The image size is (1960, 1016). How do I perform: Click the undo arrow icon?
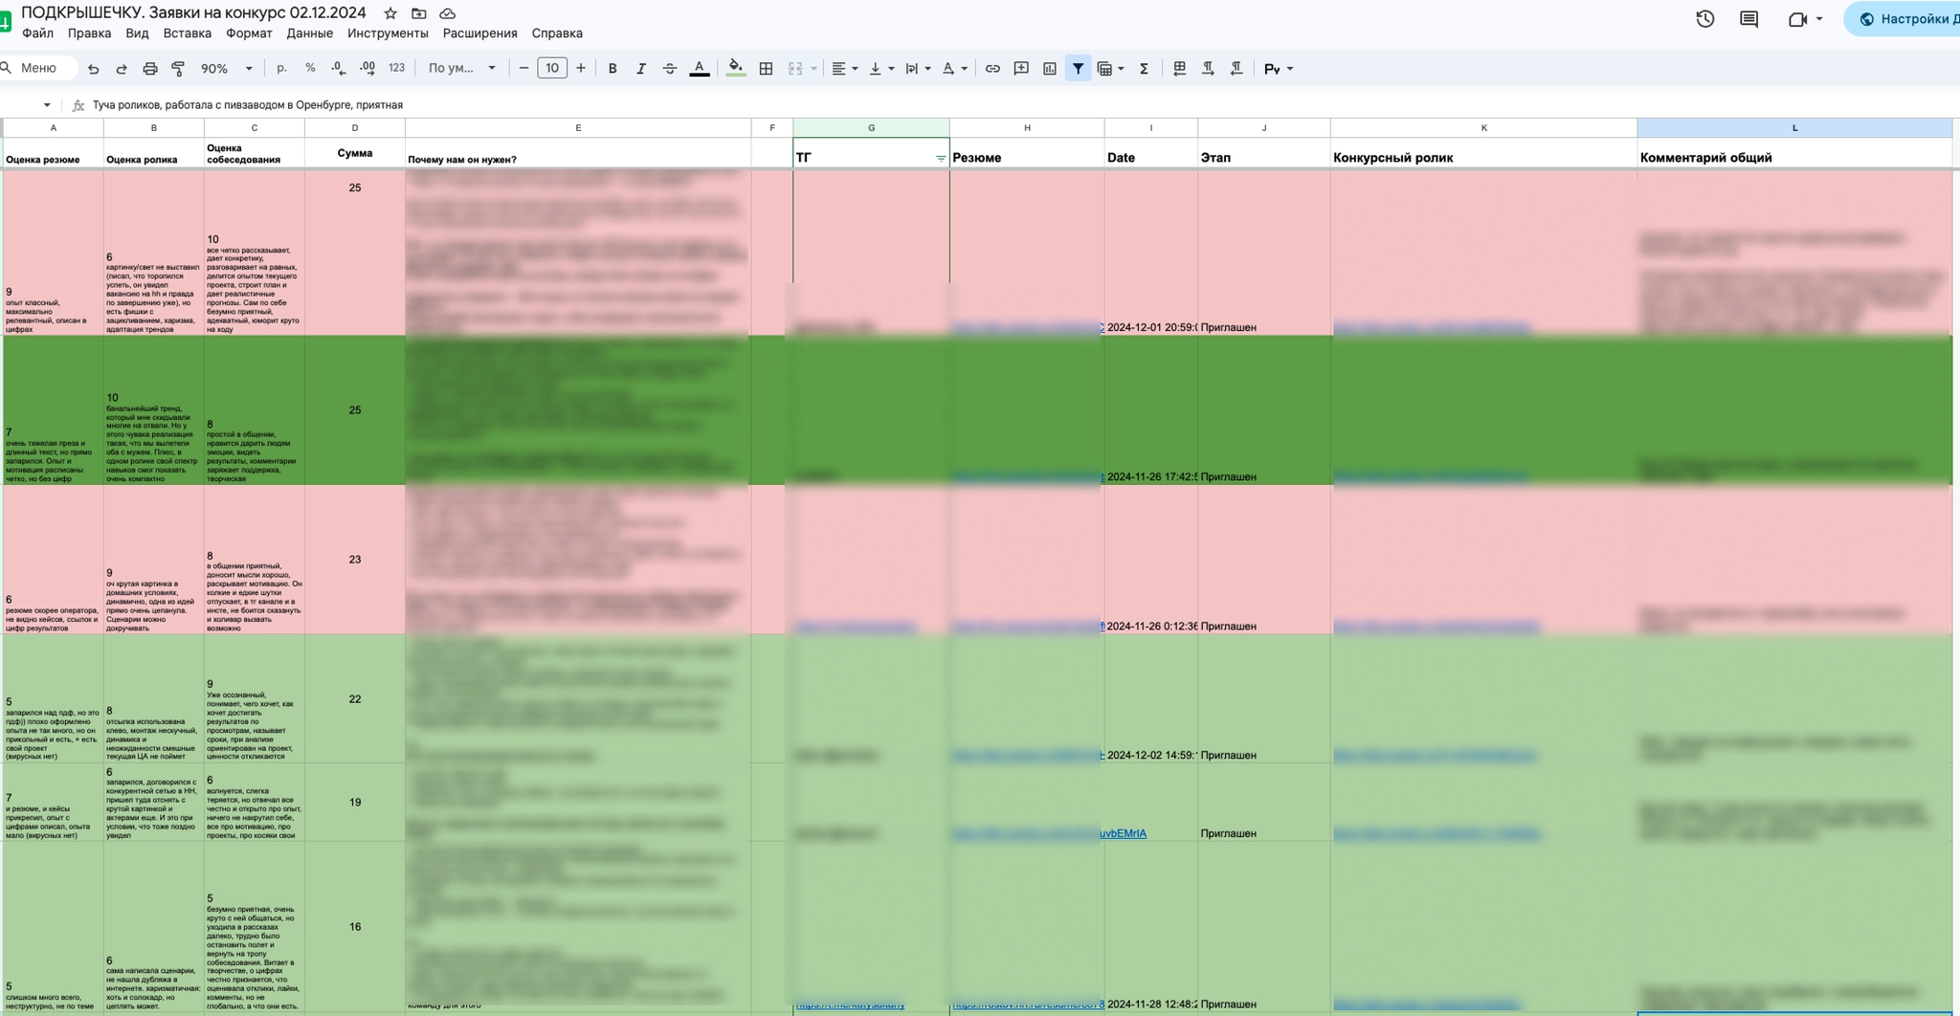click(x=93, y=69)
